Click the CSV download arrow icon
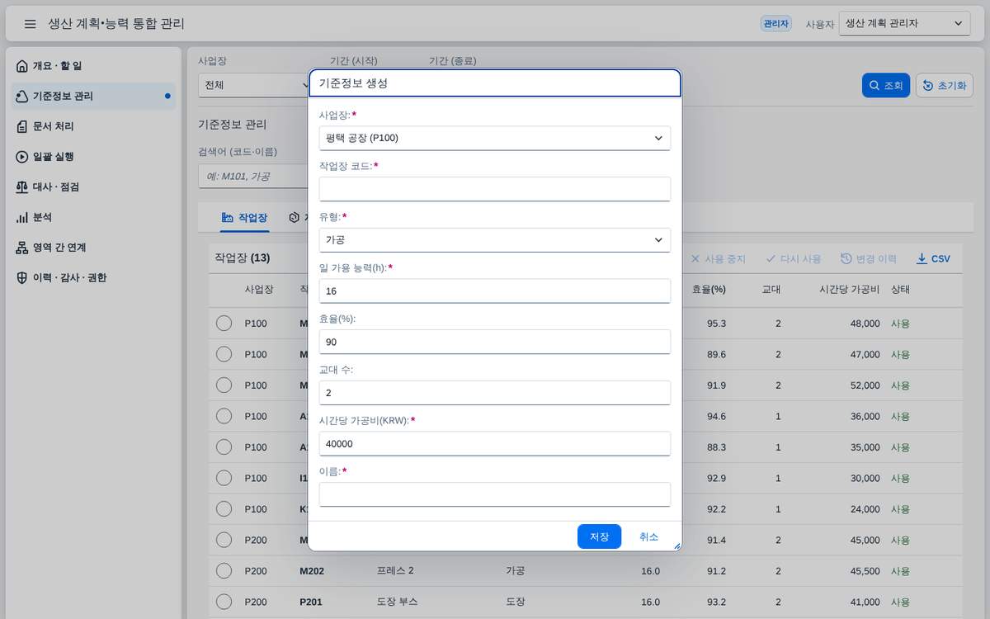Viewport: 990px width, 619px height. (922, 259)
